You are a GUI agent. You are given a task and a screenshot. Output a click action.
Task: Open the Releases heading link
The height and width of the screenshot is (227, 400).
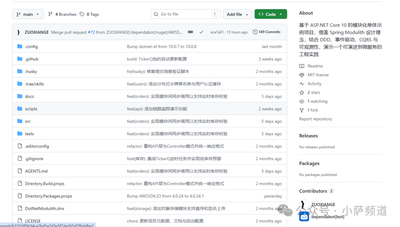(x=309, y=136)
